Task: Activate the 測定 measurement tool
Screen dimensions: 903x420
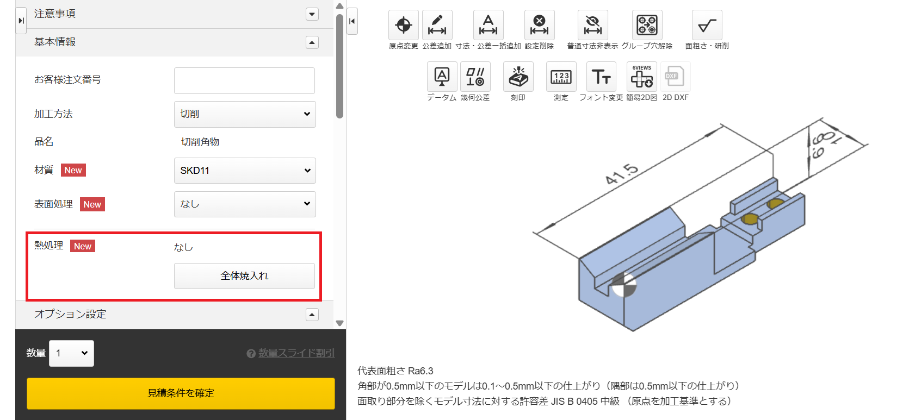Action: tap(561, 77)
